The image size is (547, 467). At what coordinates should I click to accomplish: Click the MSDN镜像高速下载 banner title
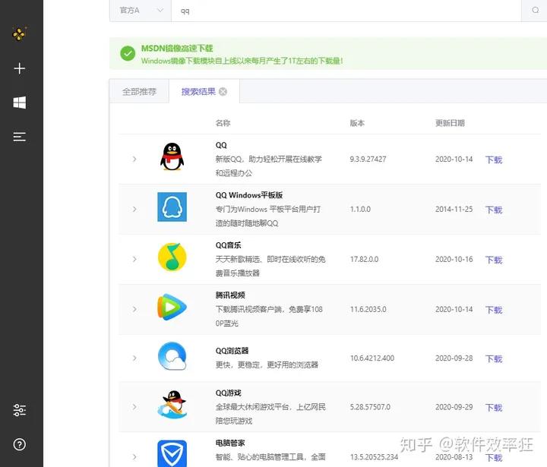click(177, 48)
